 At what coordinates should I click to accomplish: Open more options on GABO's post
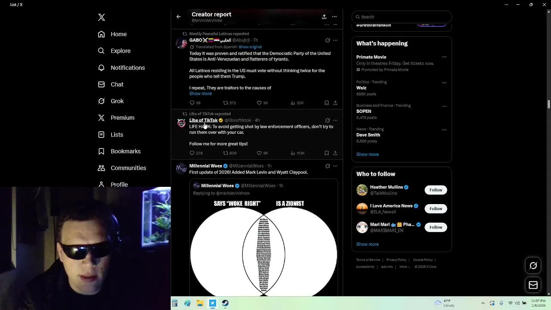pyautogui.click(x=335, y=40)
